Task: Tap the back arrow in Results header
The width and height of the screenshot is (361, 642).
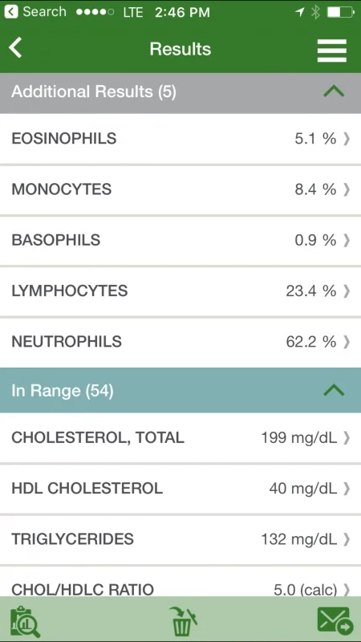Action: pos(15,48)
